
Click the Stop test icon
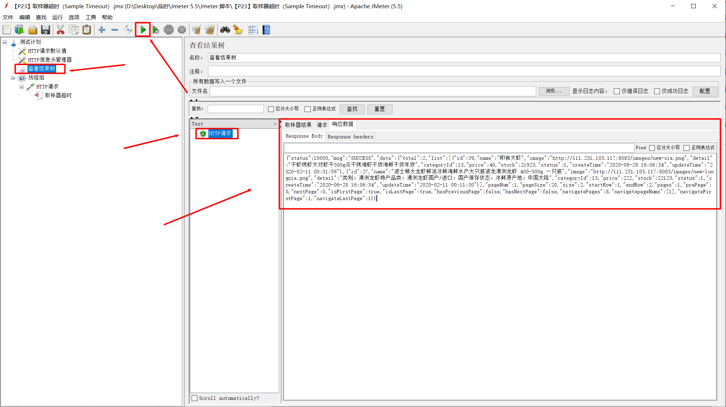[169, 30]
